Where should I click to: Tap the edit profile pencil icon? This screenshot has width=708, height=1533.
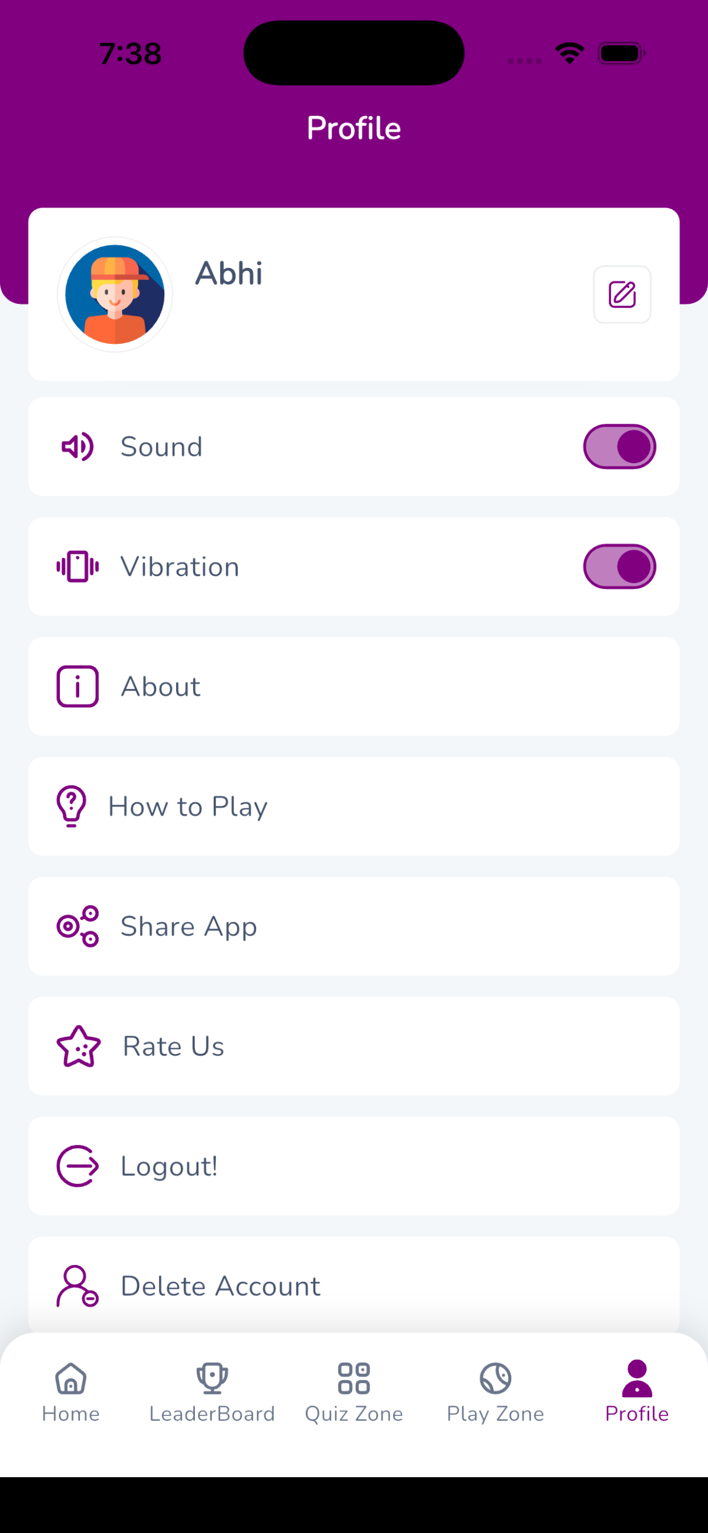tap(622, 295)
